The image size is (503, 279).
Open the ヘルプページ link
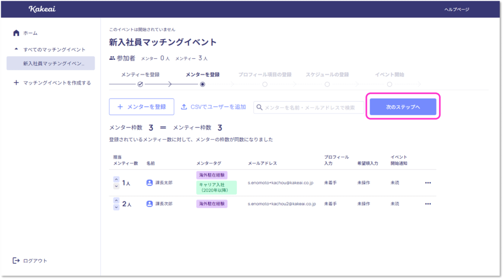coord(456,9)
